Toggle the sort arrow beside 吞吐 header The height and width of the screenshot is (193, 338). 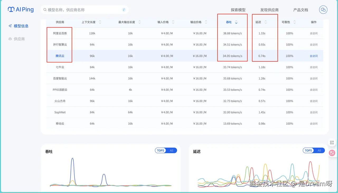[236, 22]
